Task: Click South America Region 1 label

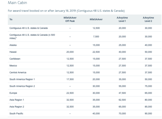Action: click(22, 79)
